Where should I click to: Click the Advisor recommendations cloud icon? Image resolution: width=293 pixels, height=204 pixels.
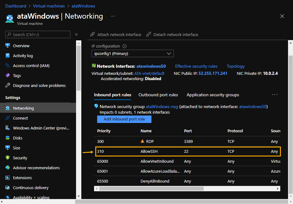(x=7, y=168)
